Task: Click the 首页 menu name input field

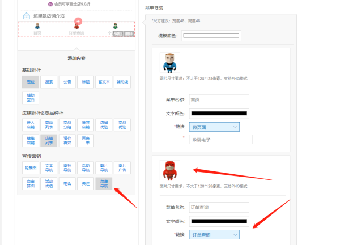Action: [219, 100]
